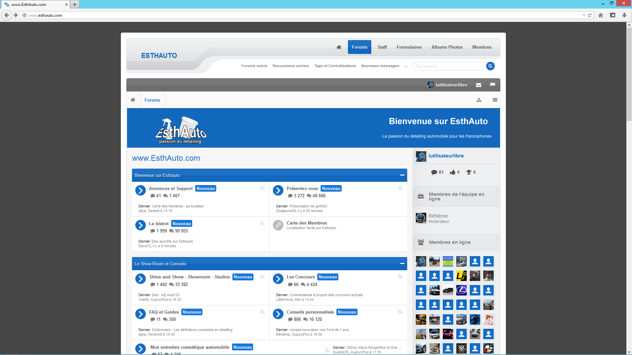Open the Forums breadcrumb link
The width and height of the screenshot is (632, 355).
point(152,100)
